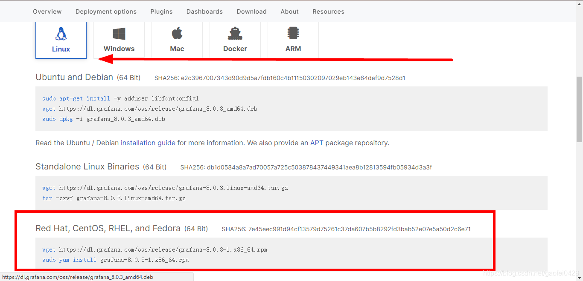The height and width of the screenshot is (281, 583).
Task: Open Plugins in the navigation bar
Action: [x=162, y=11]
